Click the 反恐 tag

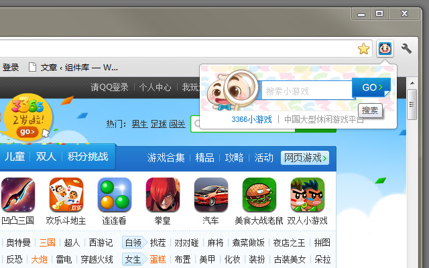tap(15, 259)
